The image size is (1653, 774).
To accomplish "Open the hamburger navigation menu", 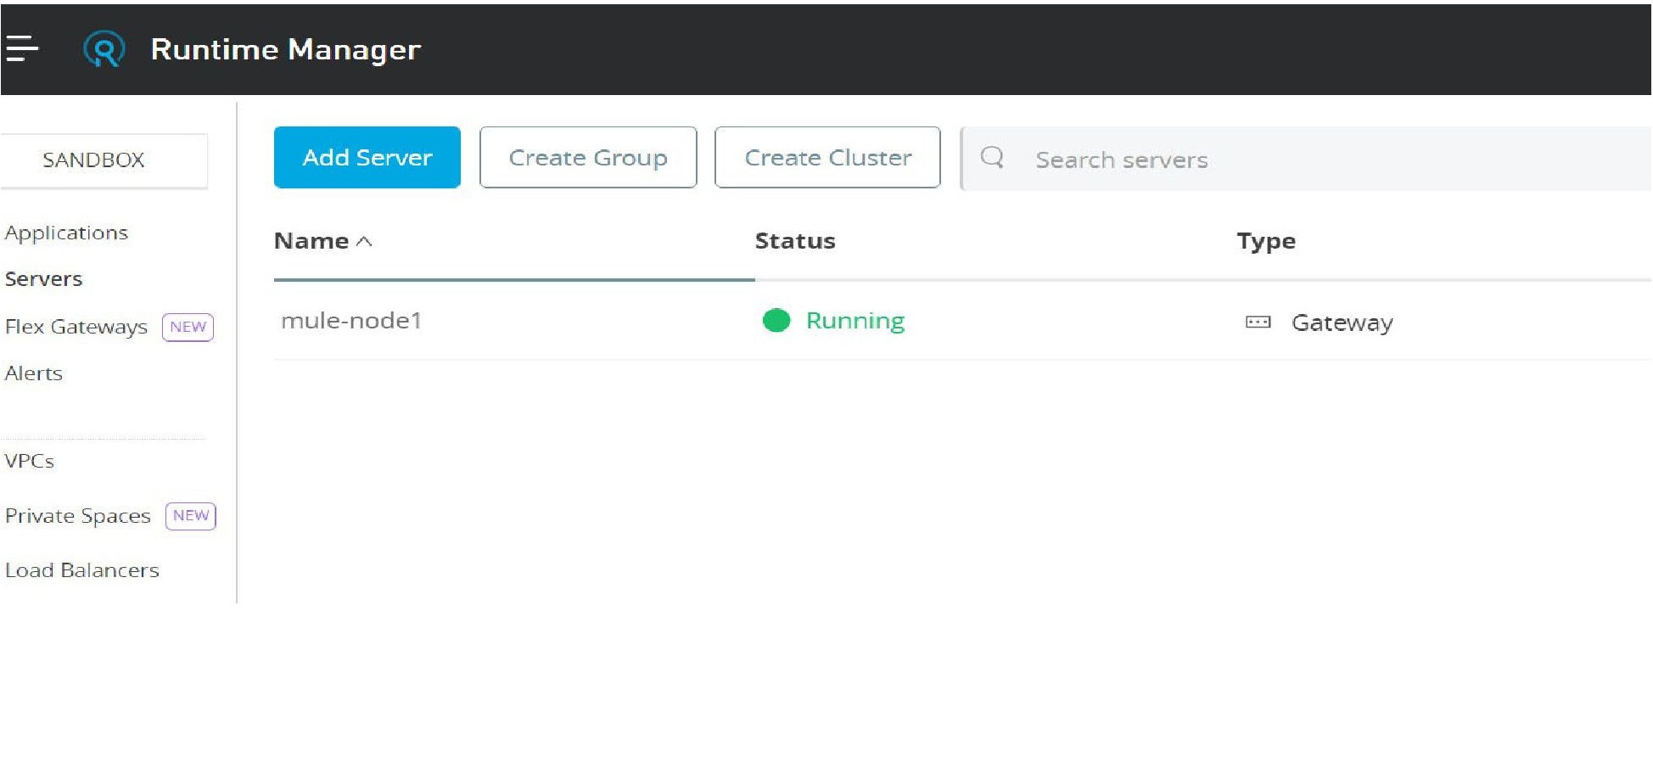I will [x=22, y=48].
